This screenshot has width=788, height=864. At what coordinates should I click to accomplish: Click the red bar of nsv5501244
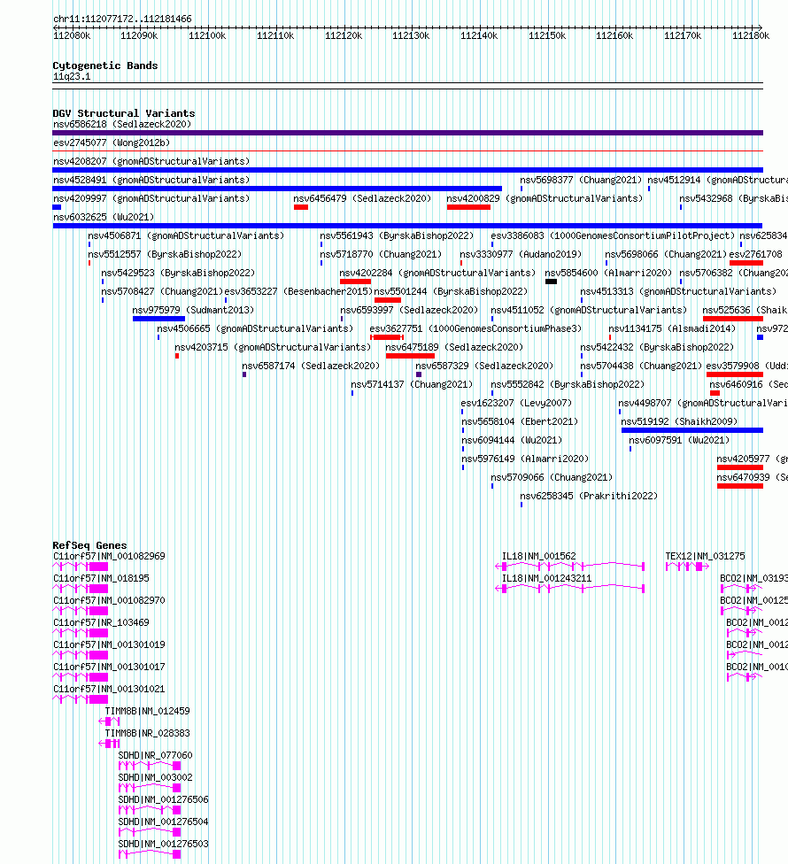[x=388, y=300]
